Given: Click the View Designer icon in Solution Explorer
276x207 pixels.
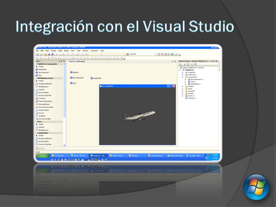Looking at the screenshot, I should click(195, 65).
